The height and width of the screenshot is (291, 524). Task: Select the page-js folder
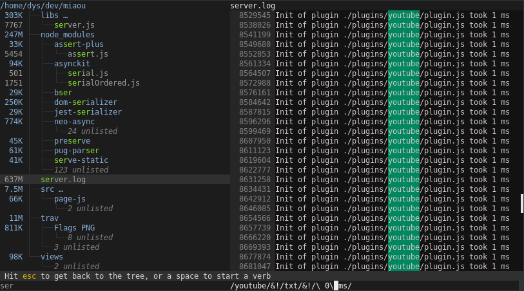pos(70,199)
